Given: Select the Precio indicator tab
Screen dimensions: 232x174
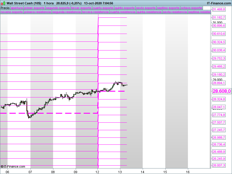Looking at the screenshot, I should click(x=5, y=8).
